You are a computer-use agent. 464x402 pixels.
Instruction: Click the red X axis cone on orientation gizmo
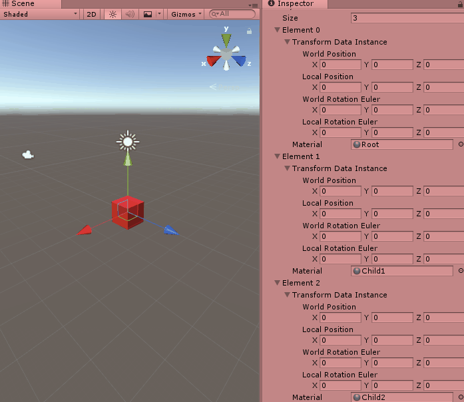click(x=214, y=61)
